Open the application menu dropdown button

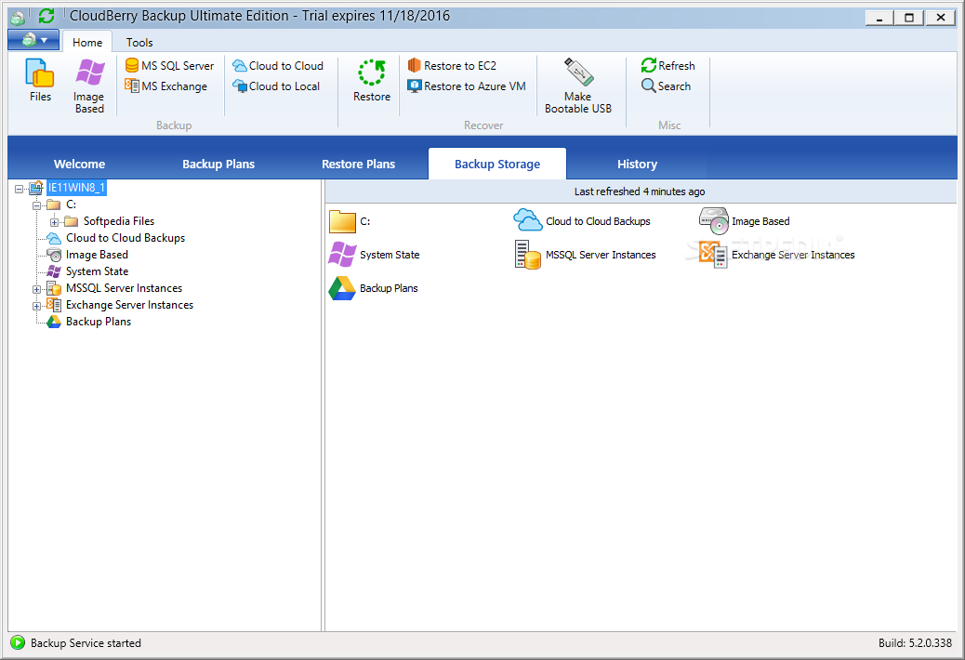pos(33,41)
